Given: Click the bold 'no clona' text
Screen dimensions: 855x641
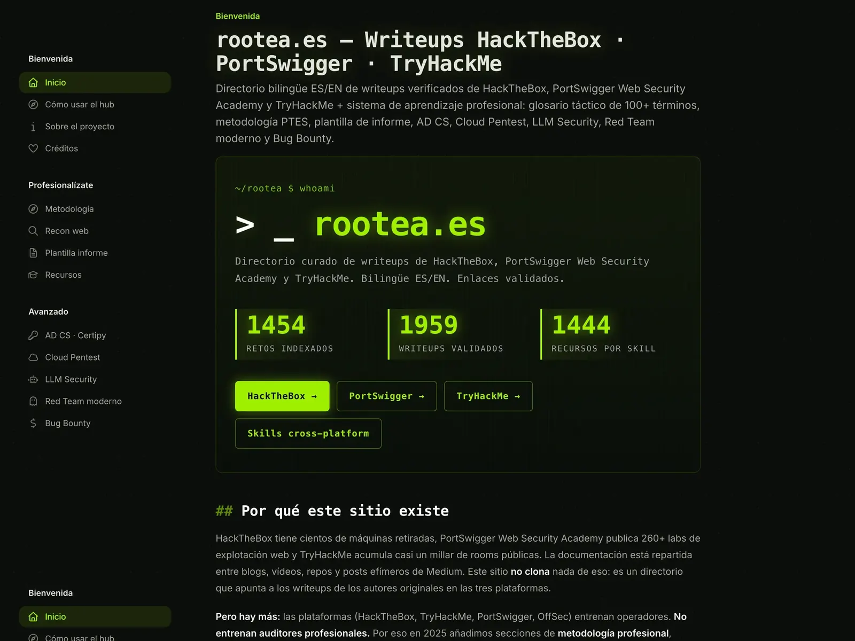Looking at the screenshot, I should [x=530, y=572].
